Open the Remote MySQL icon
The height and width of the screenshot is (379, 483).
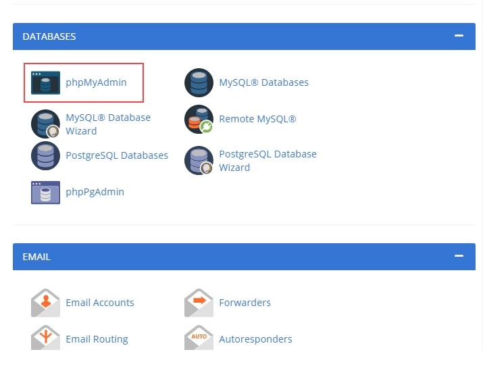(x=199, y=120)
